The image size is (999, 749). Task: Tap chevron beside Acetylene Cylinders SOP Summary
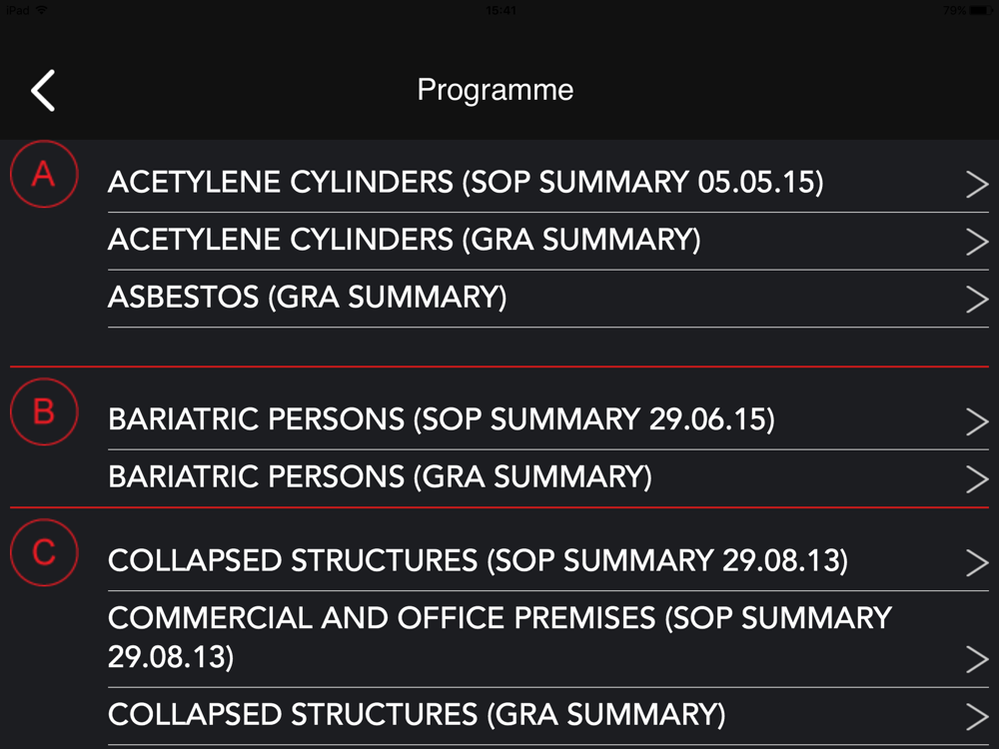pos(977,185)
